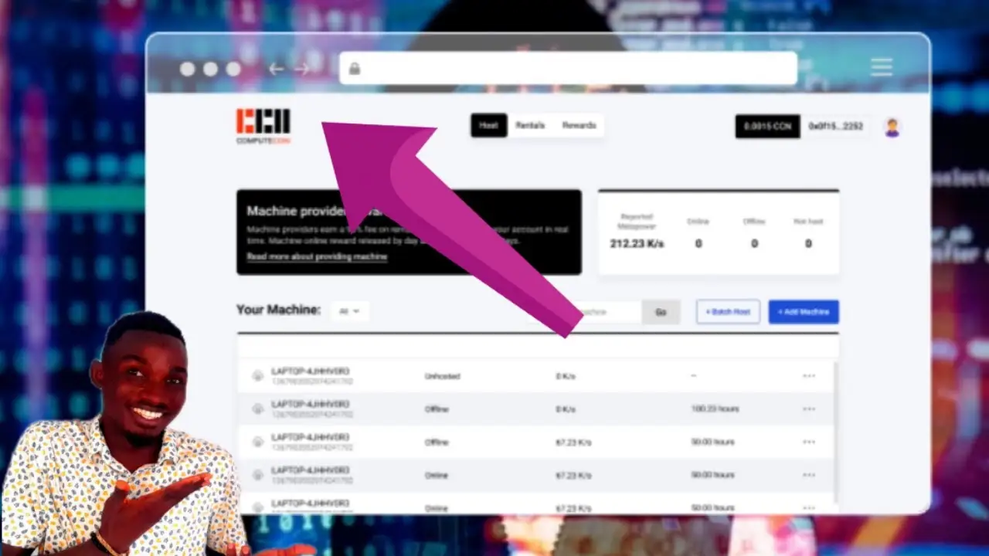The image size is (989, 556).
Task: Open 'Read more about providing machine' link
Action: pyautogui.click(x=317, y=256)
